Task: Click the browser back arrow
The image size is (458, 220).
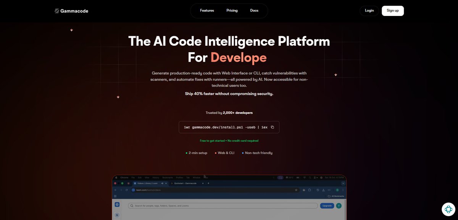Action: 115,189
